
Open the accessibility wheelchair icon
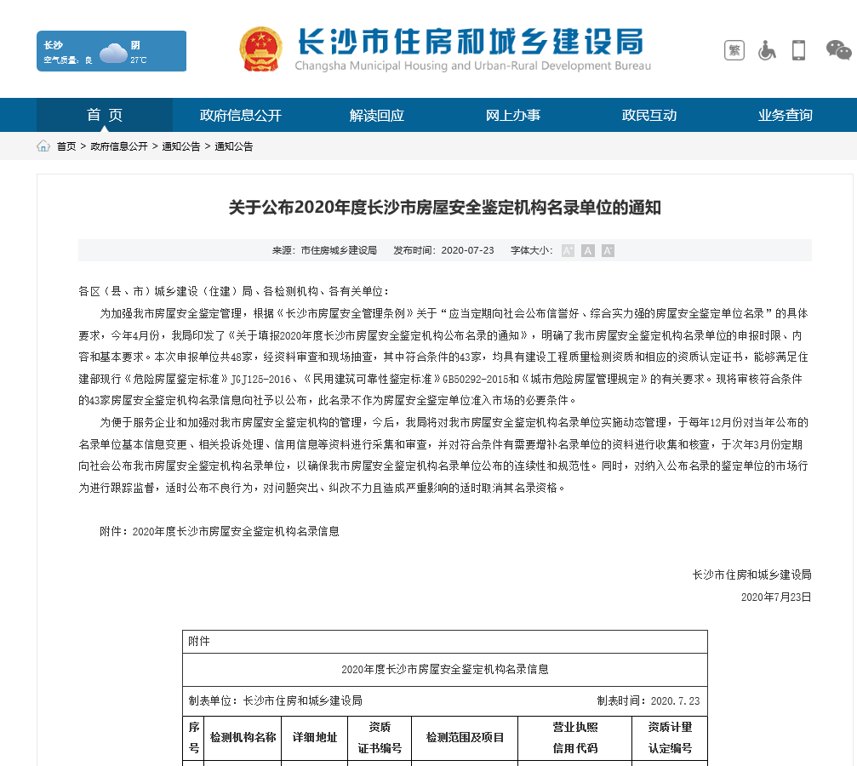(766, 51)
